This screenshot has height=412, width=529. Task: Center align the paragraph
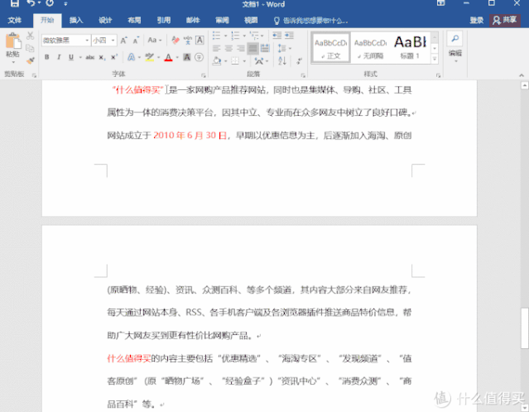click(x=228, y=48)
